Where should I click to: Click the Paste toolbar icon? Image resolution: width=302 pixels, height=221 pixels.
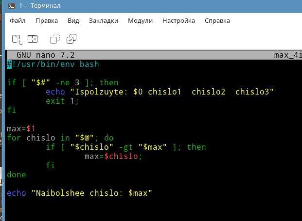coord(71,39)
